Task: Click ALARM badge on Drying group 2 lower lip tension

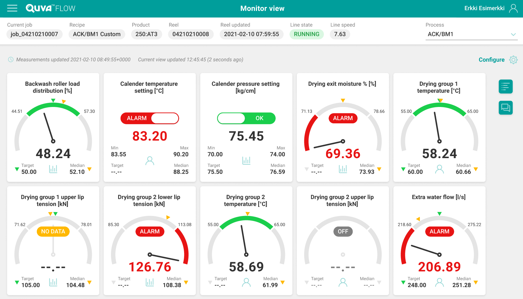Action: [150, 231]
